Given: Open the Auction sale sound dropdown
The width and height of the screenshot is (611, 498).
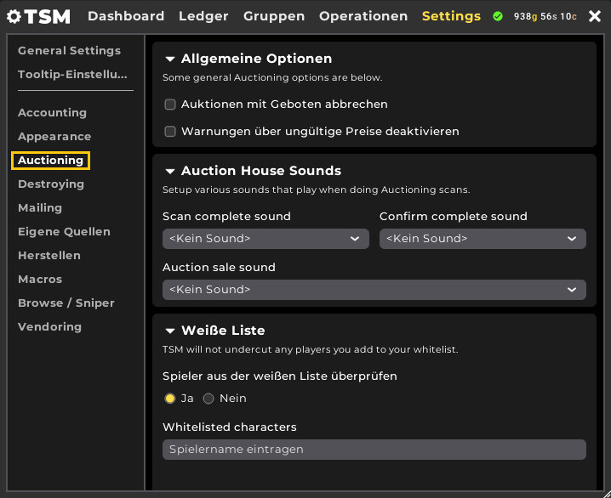Looking at the screenshot, I should pos(374,290).
